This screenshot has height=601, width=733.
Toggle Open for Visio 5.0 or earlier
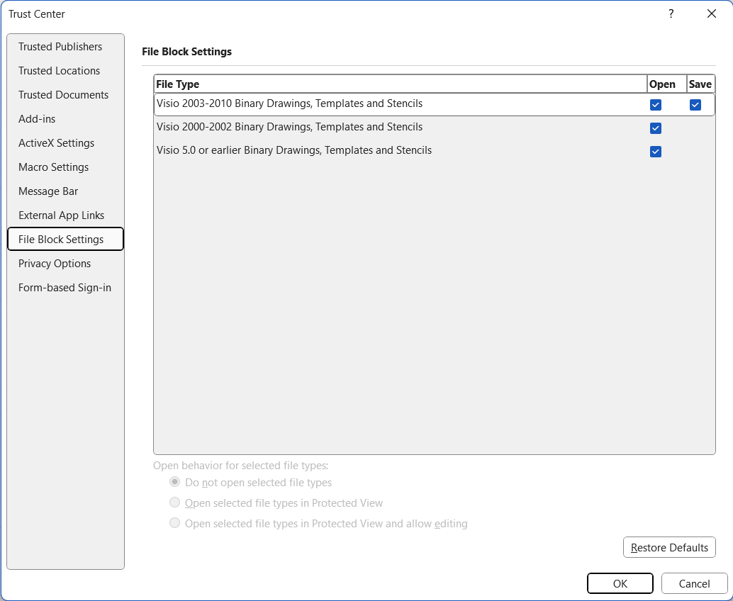tap(656, 152)
